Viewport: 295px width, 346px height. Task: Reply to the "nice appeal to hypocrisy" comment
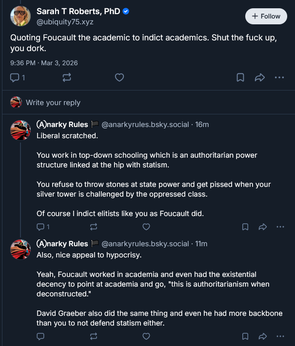point(41,336)
